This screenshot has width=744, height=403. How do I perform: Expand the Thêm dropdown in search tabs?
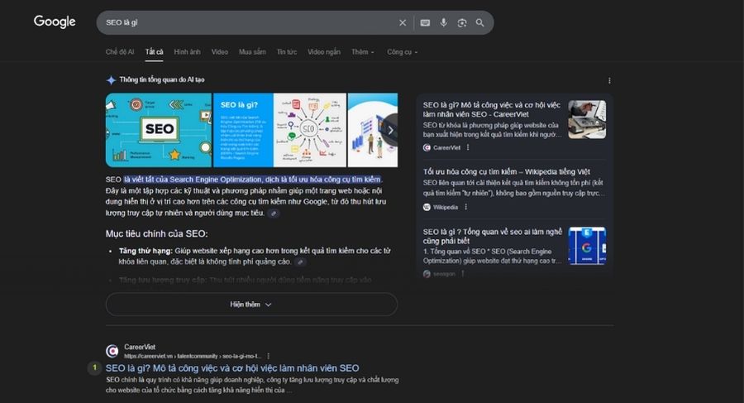(363, 52)
